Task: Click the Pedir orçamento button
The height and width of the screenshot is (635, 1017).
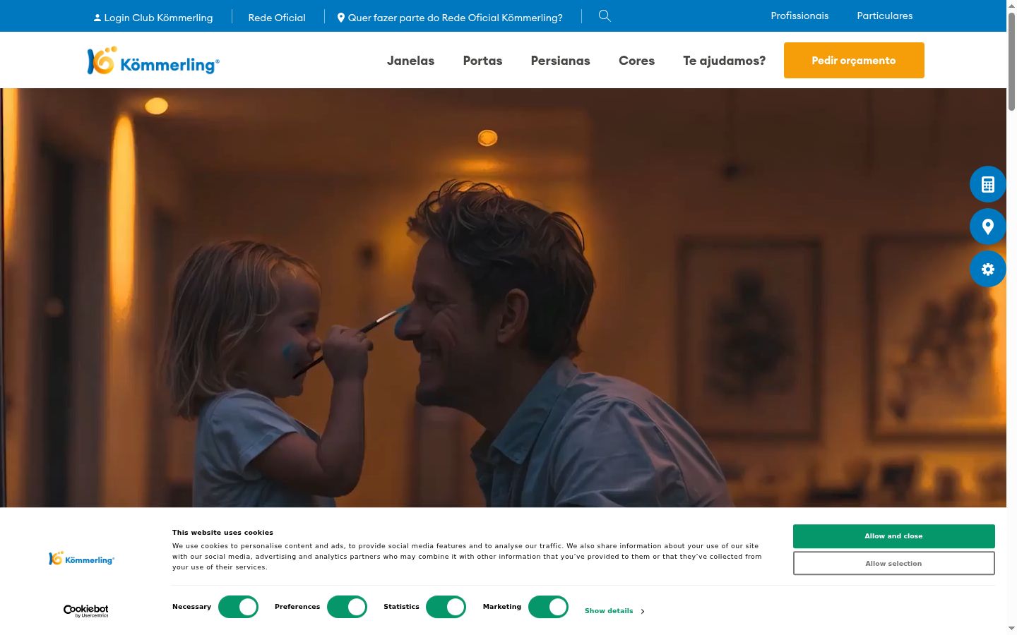Action: (854, 60)
